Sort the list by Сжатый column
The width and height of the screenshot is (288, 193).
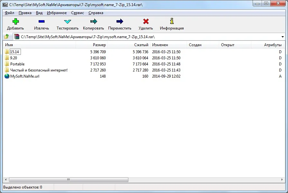point(129,45)
